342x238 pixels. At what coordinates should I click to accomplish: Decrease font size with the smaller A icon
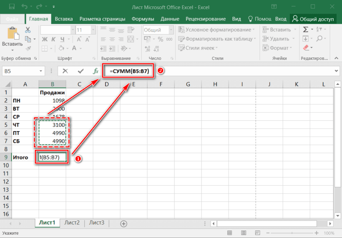[x=88, y=40]
